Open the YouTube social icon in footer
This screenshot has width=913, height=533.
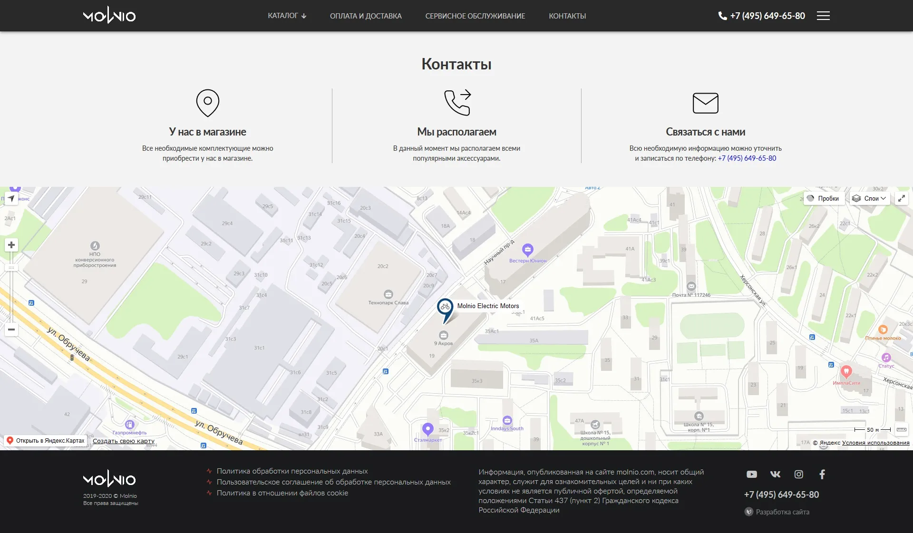click(x=751, y=474)
